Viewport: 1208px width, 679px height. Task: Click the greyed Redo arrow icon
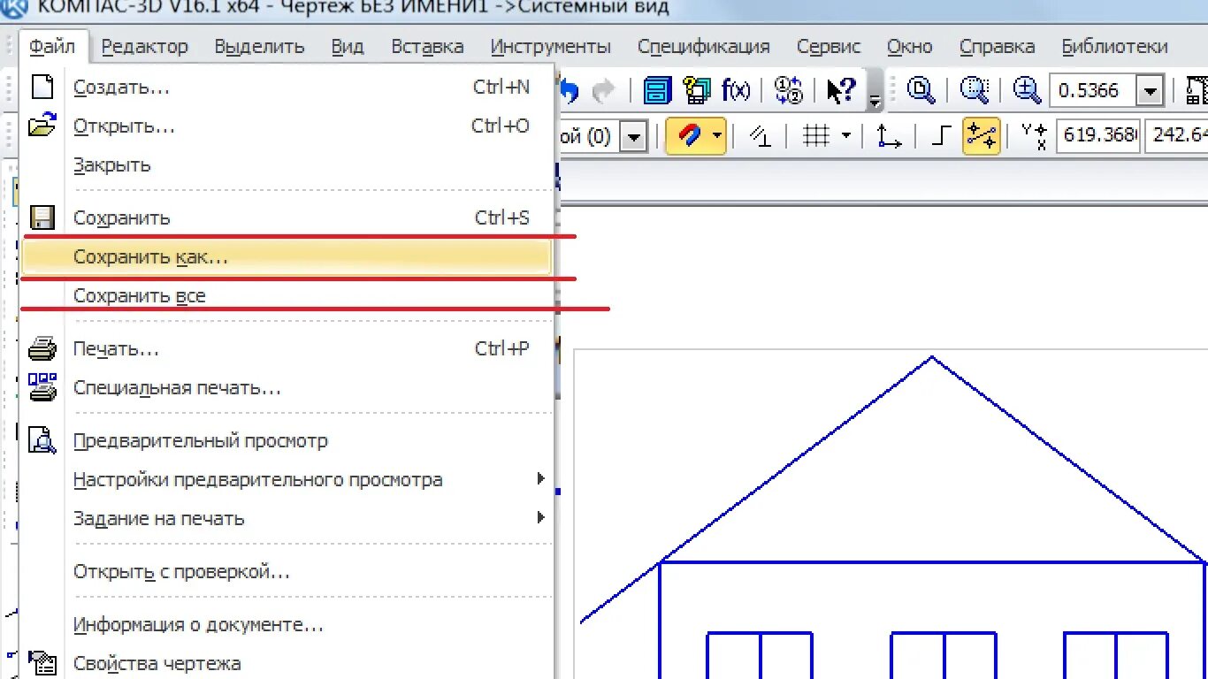point(604,90)
